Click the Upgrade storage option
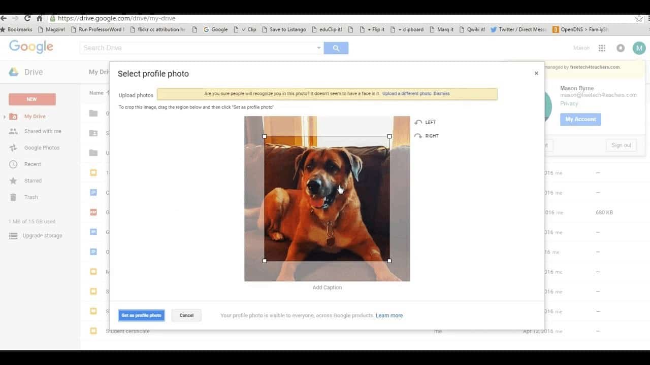The height and width of the screenshot is (365, 650). (x=42, y=235)
